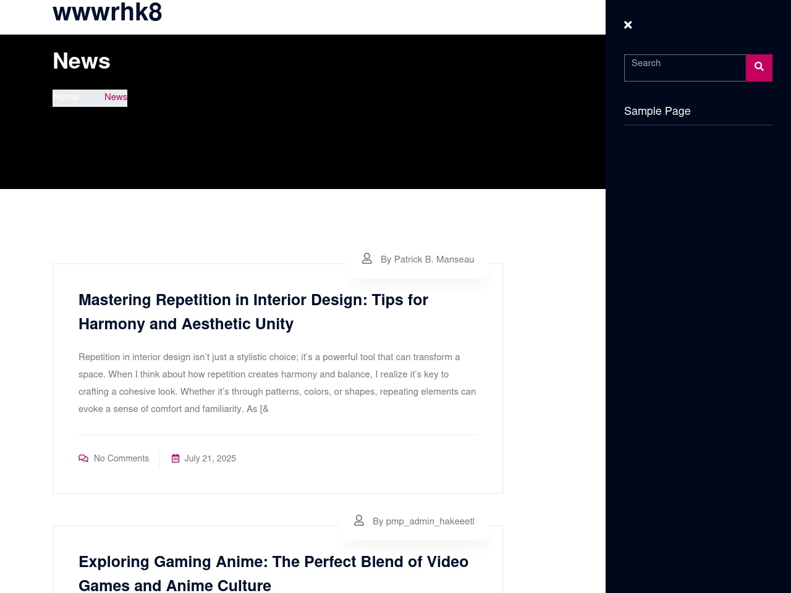Click the News page heading
791x593 pixels.
[82, 61]
